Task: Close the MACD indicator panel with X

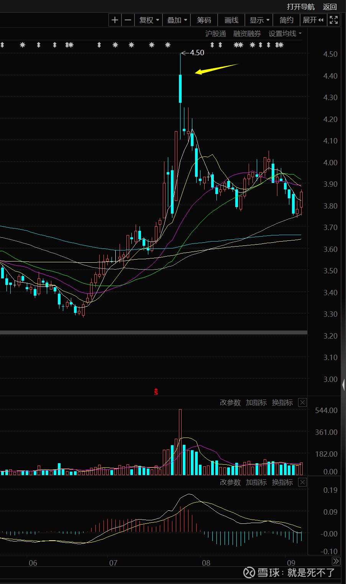Action: pos(302,482)
